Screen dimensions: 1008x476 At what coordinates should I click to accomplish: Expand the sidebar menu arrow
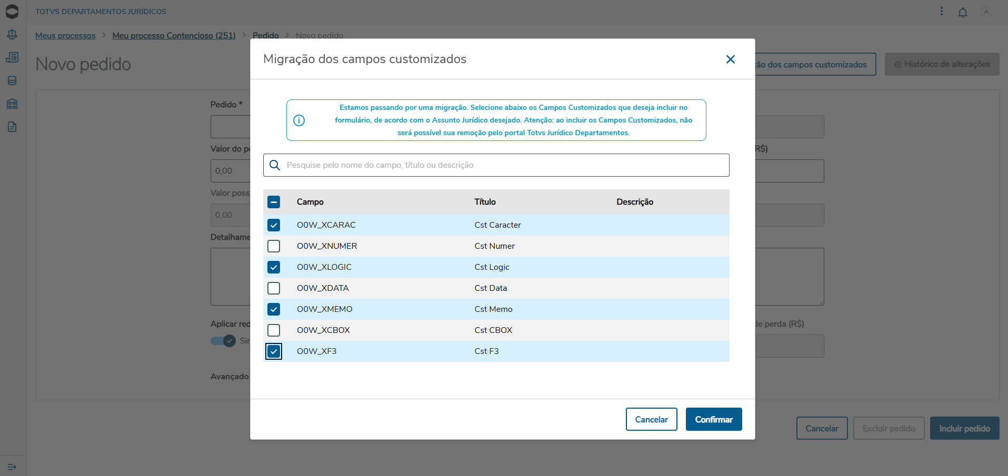click(x=12, y=467)
